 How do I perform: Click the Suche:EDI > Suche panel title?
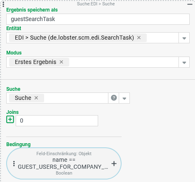pos(96,4)
